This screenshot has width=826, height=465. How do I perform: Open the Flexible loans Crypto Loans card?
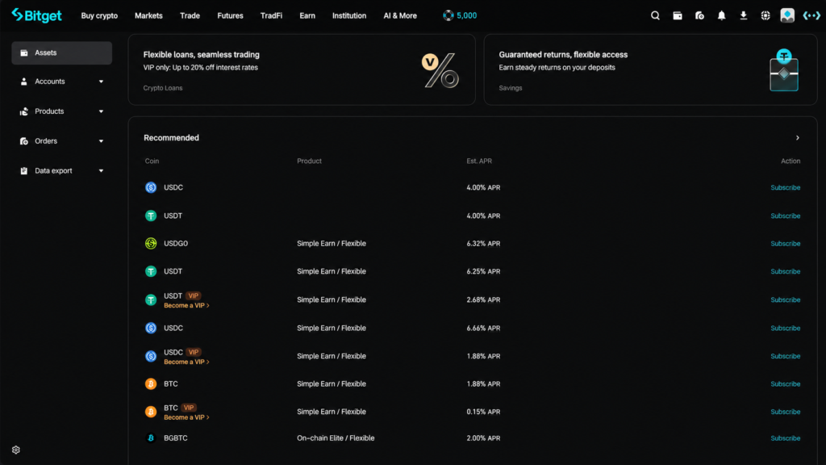click(302, 69)
